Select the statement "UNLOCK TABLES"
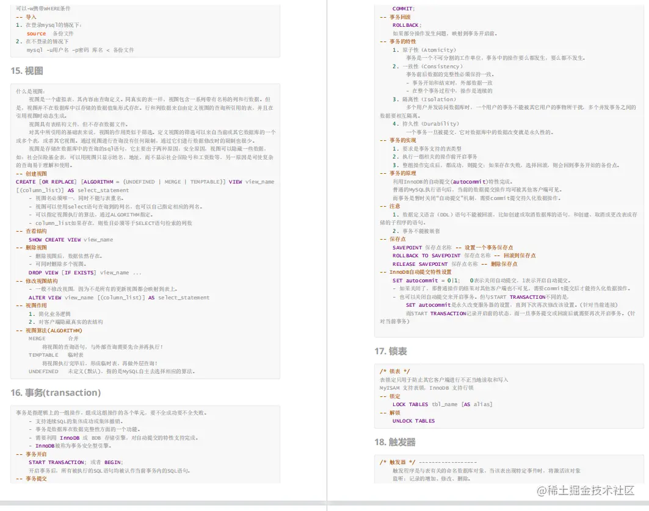Viewport: 649px width, 511px height. (x=413, y=421)
